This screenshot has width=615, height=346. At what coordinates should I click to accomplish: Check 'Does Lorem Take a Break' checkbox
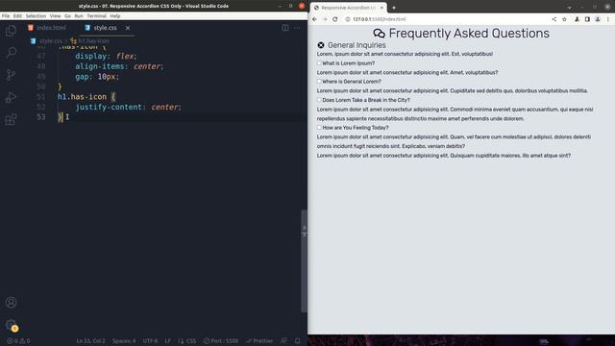pos(319,100)
